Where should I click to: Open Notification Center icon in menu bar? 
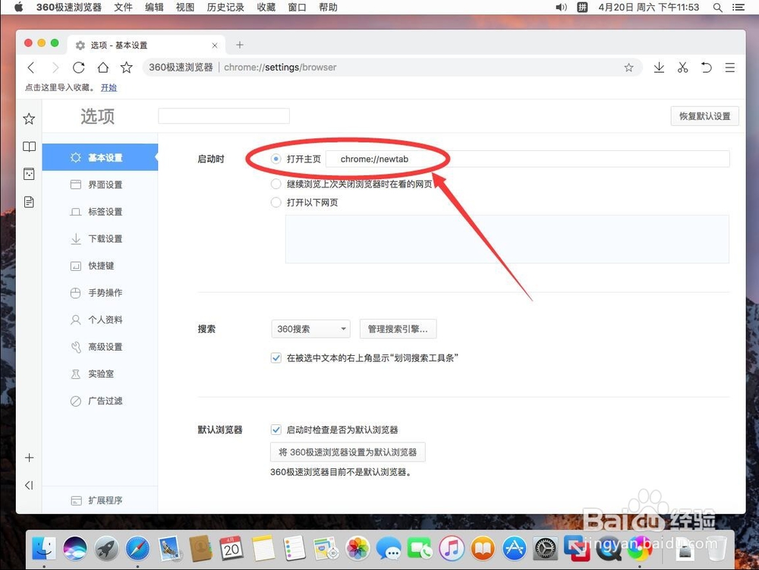[739, 8]
